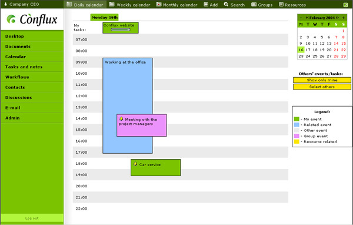
Task: Click the 22:00 time slot label
Action: [x=81, y=209]
